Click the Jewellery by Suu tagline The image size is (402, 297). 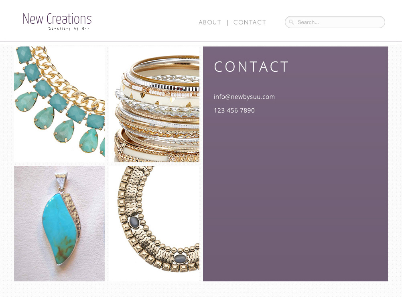[69, 28]
